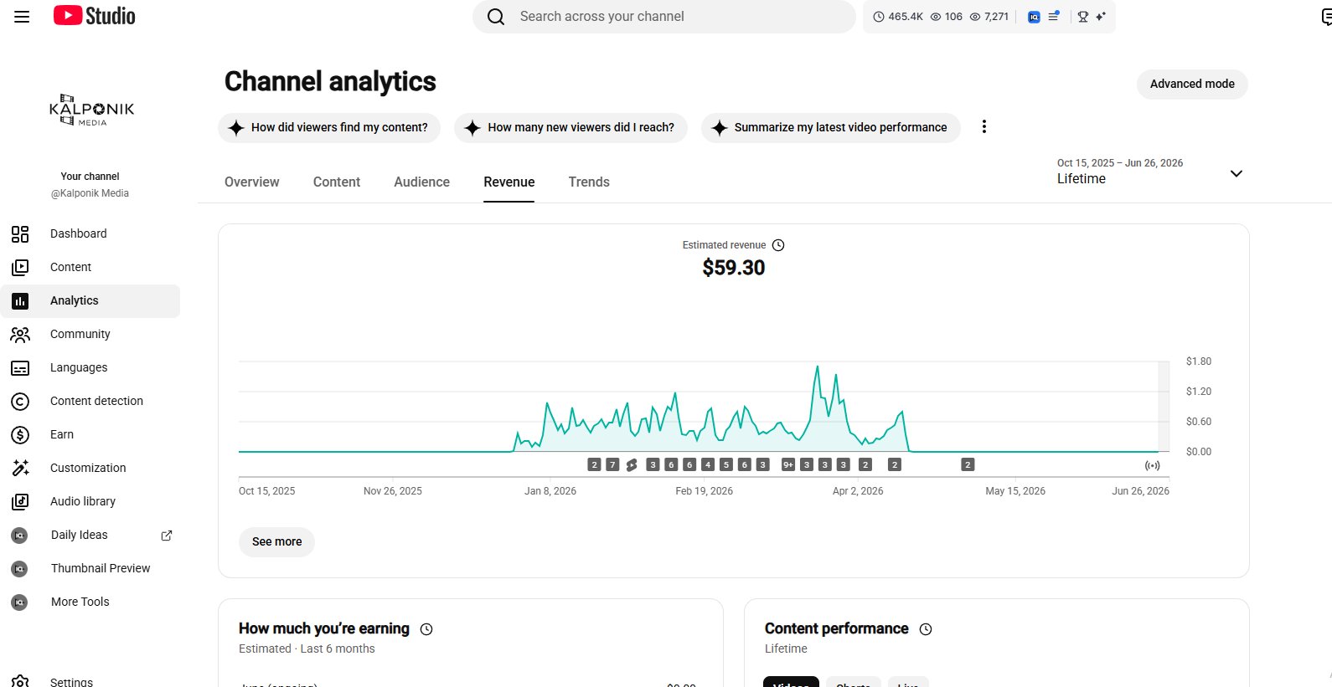Click the clock icon beside Content performance
The image size is (1332, 687).
point(926,629)
